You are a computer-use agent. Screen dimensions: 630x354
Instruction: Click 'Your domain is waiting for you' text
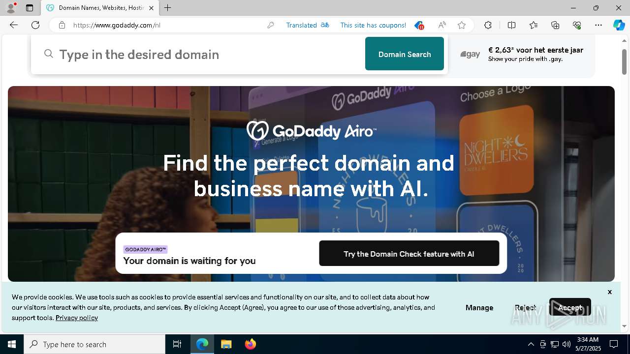pyautogui.click(x=189, y=261)
